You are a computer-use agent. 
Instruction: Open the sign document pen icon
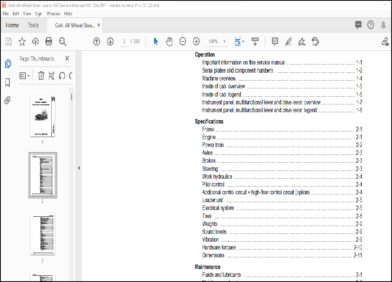(x=302, y=41)
